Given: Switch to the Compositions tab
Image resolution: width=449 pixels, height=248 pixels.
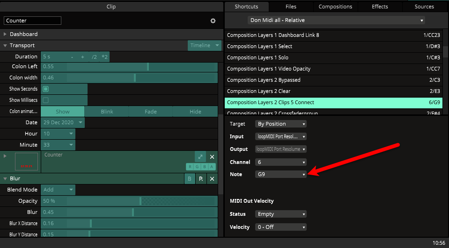Looking at the screenshot, I should [x=335, y=7].
